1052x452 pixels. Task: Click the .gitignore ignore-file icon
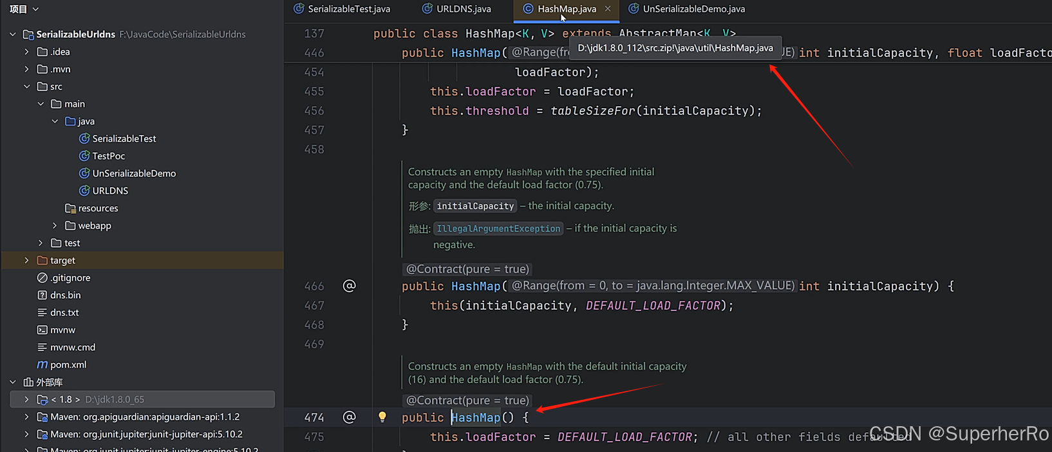(42, 278)
